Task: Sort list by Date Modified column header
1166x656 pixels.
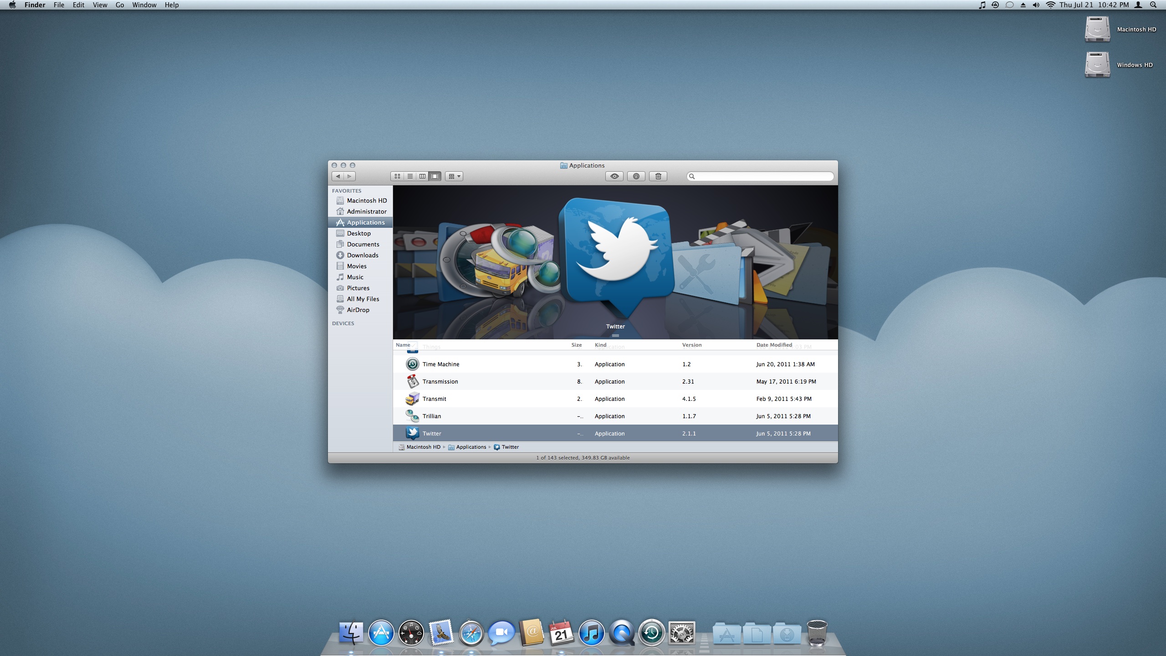Action: click(774, 345)
